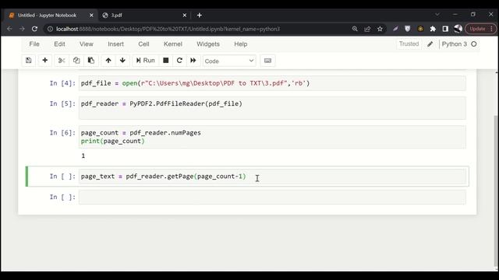Move selected cell down arrow
This screenshot has width=499, height=280.
point(122,61)
